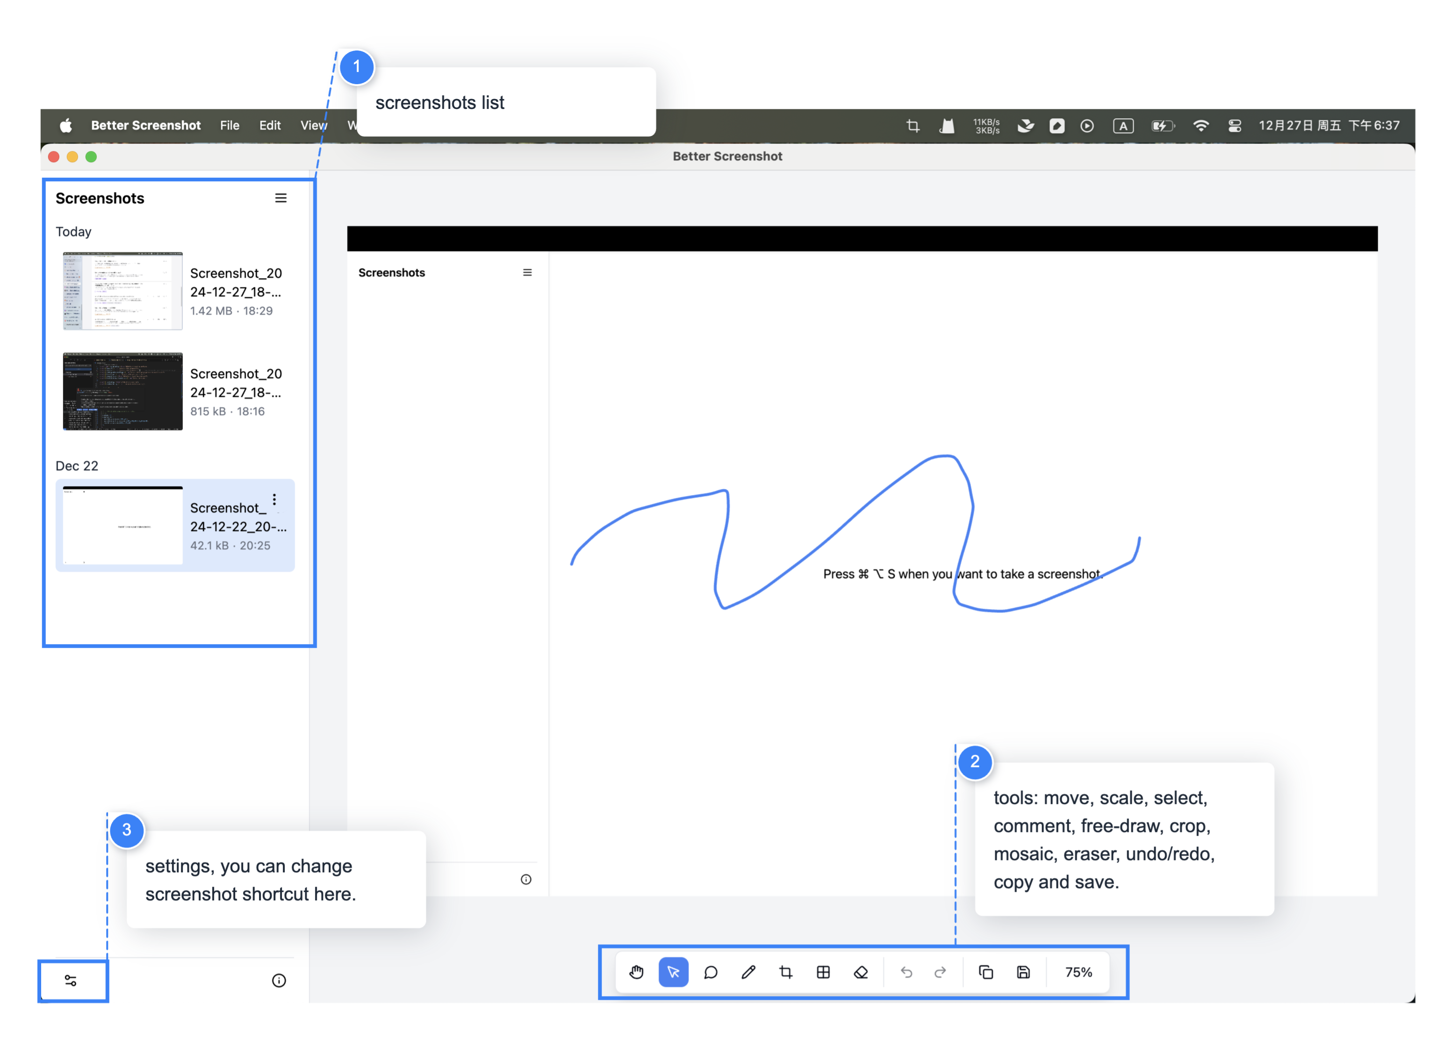
Task: Open the Edit menu
Action: pyautogui.click(x=270, y=125)
